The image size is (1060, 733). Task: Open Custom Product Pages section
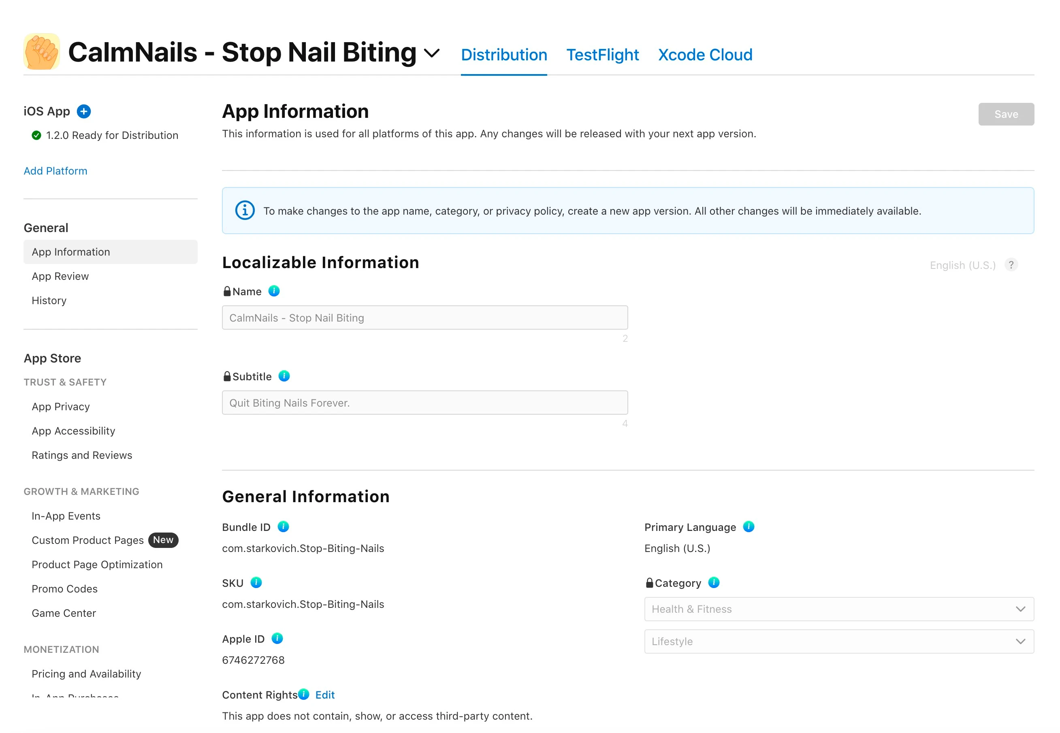pyautogui.click(x=88, y=540)
